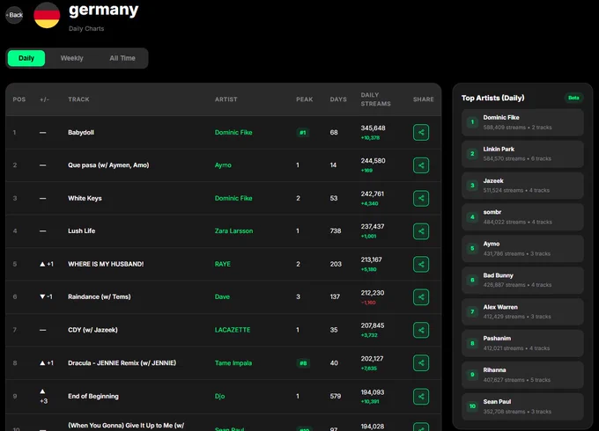This screenshot has width=599, height=431.
Task: Share WHERE IS MY HUSBAND! track
Action: (x=420, y=265)
